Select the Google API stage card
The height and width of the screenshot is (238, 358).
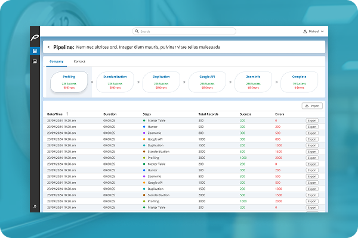click(x=206, y=83)
